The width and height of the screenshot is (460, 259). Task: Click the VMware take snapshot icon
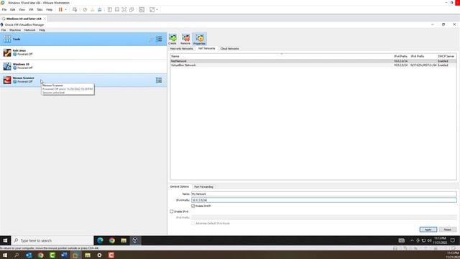click(85, 9)
